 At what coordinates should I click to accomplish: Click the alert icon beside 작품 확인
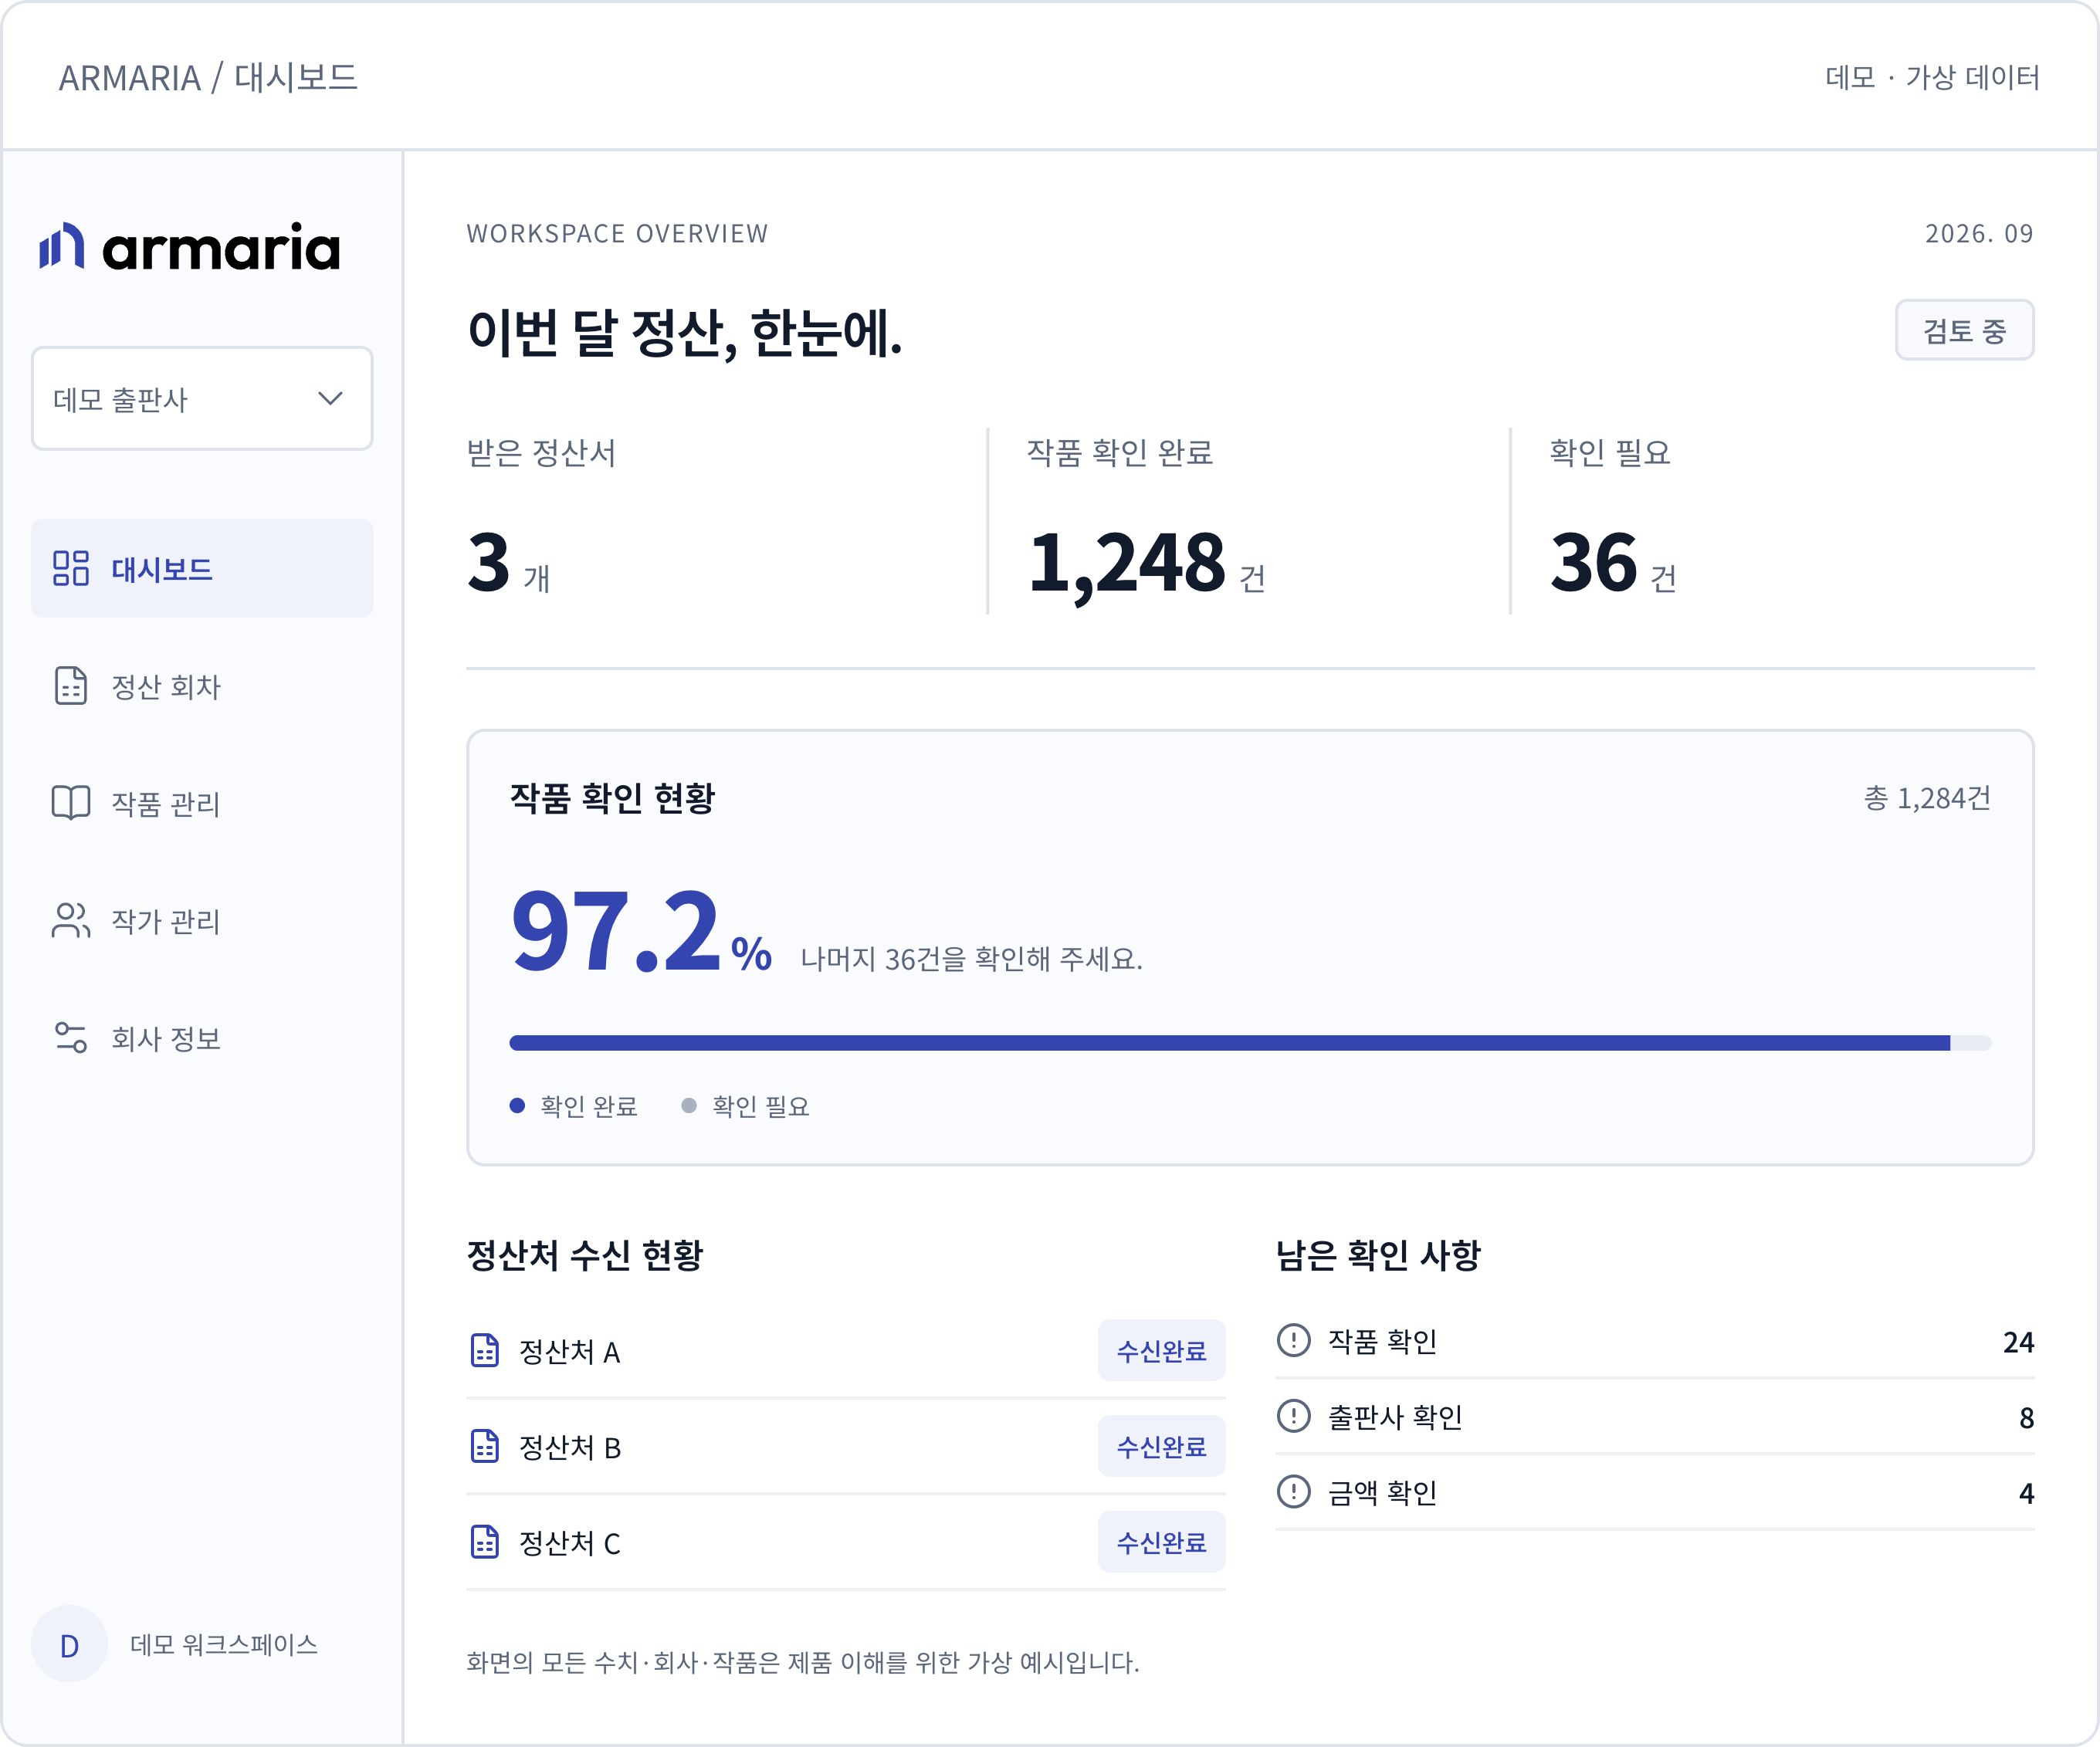pos(1294,1340)
